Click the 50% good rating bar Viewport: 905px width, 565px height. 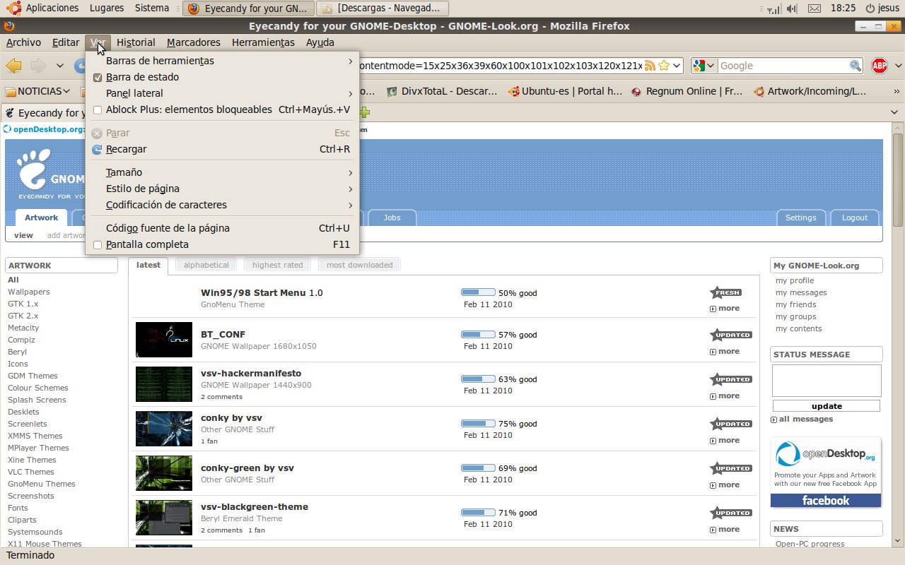pyautogui.click(x=478, y=292)
